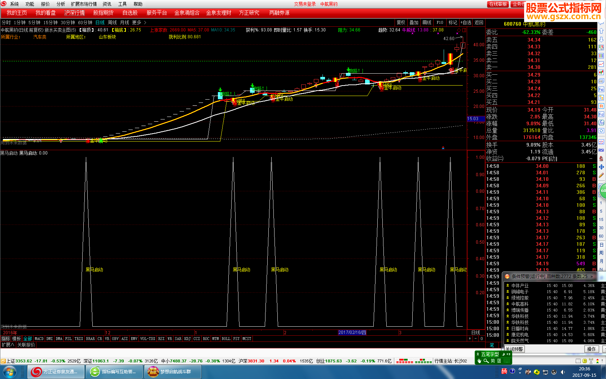Select the KDJ indicator tab
The width and height of the screenshot is (606, 379).
click(187, 339)
